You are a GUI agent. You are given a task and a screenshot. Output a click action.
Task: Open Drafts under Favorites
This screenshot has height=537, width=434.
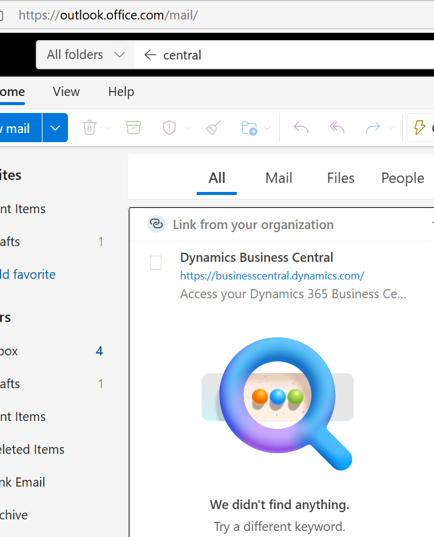(52, 242)
